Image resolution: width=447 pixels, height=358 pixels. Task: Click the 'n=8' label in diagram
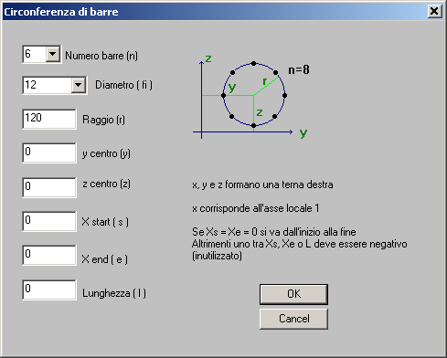(x=299, y=70)
